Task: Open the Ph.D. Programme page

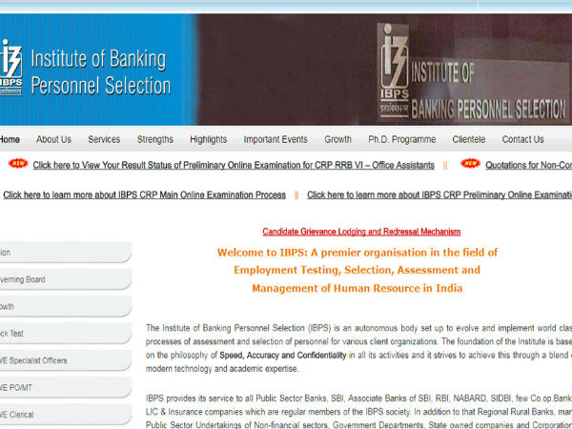Action: click(x=401, y=139)
